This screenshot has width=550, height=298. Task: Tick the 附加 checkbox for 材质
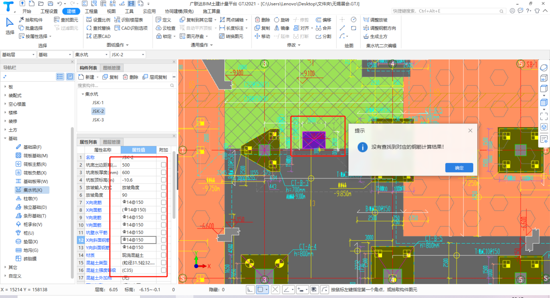164,255
